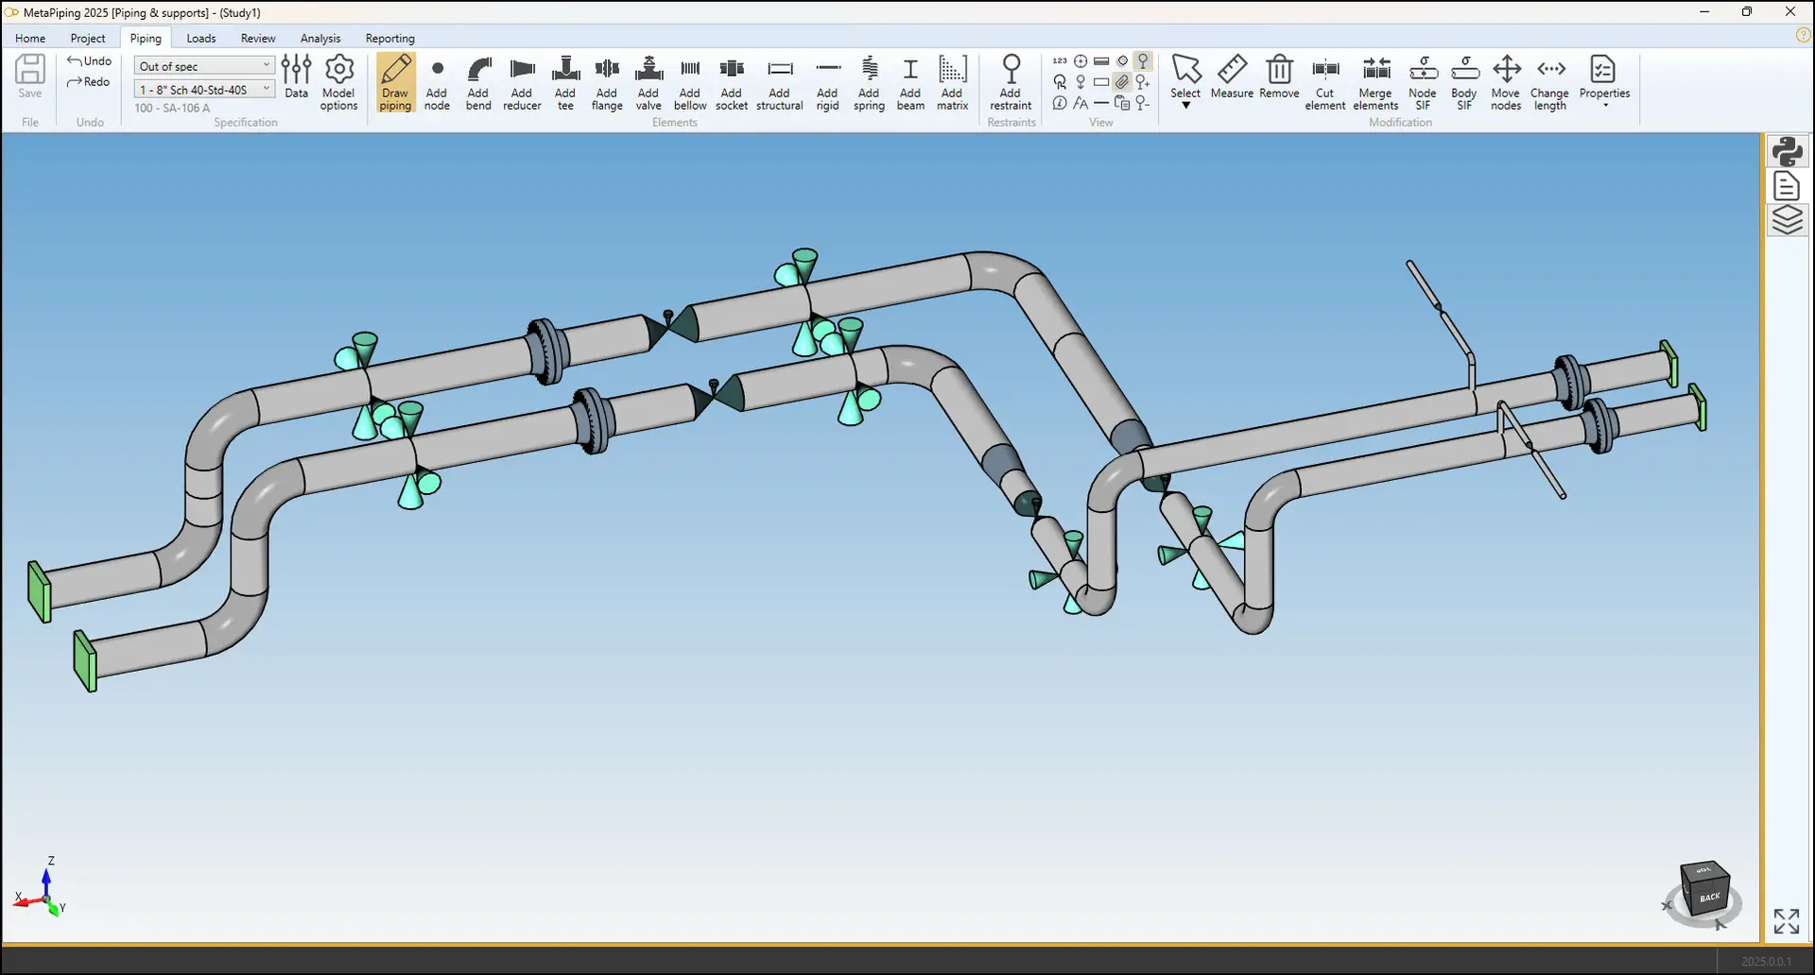Select the Add bellow tool
The width and height of the screenshot is (1815, 975).
click(x=690, y=81)
